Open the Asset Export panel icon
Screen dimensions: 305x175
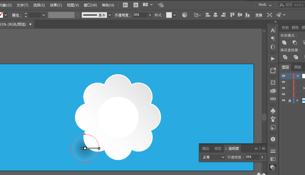point(273,71)
